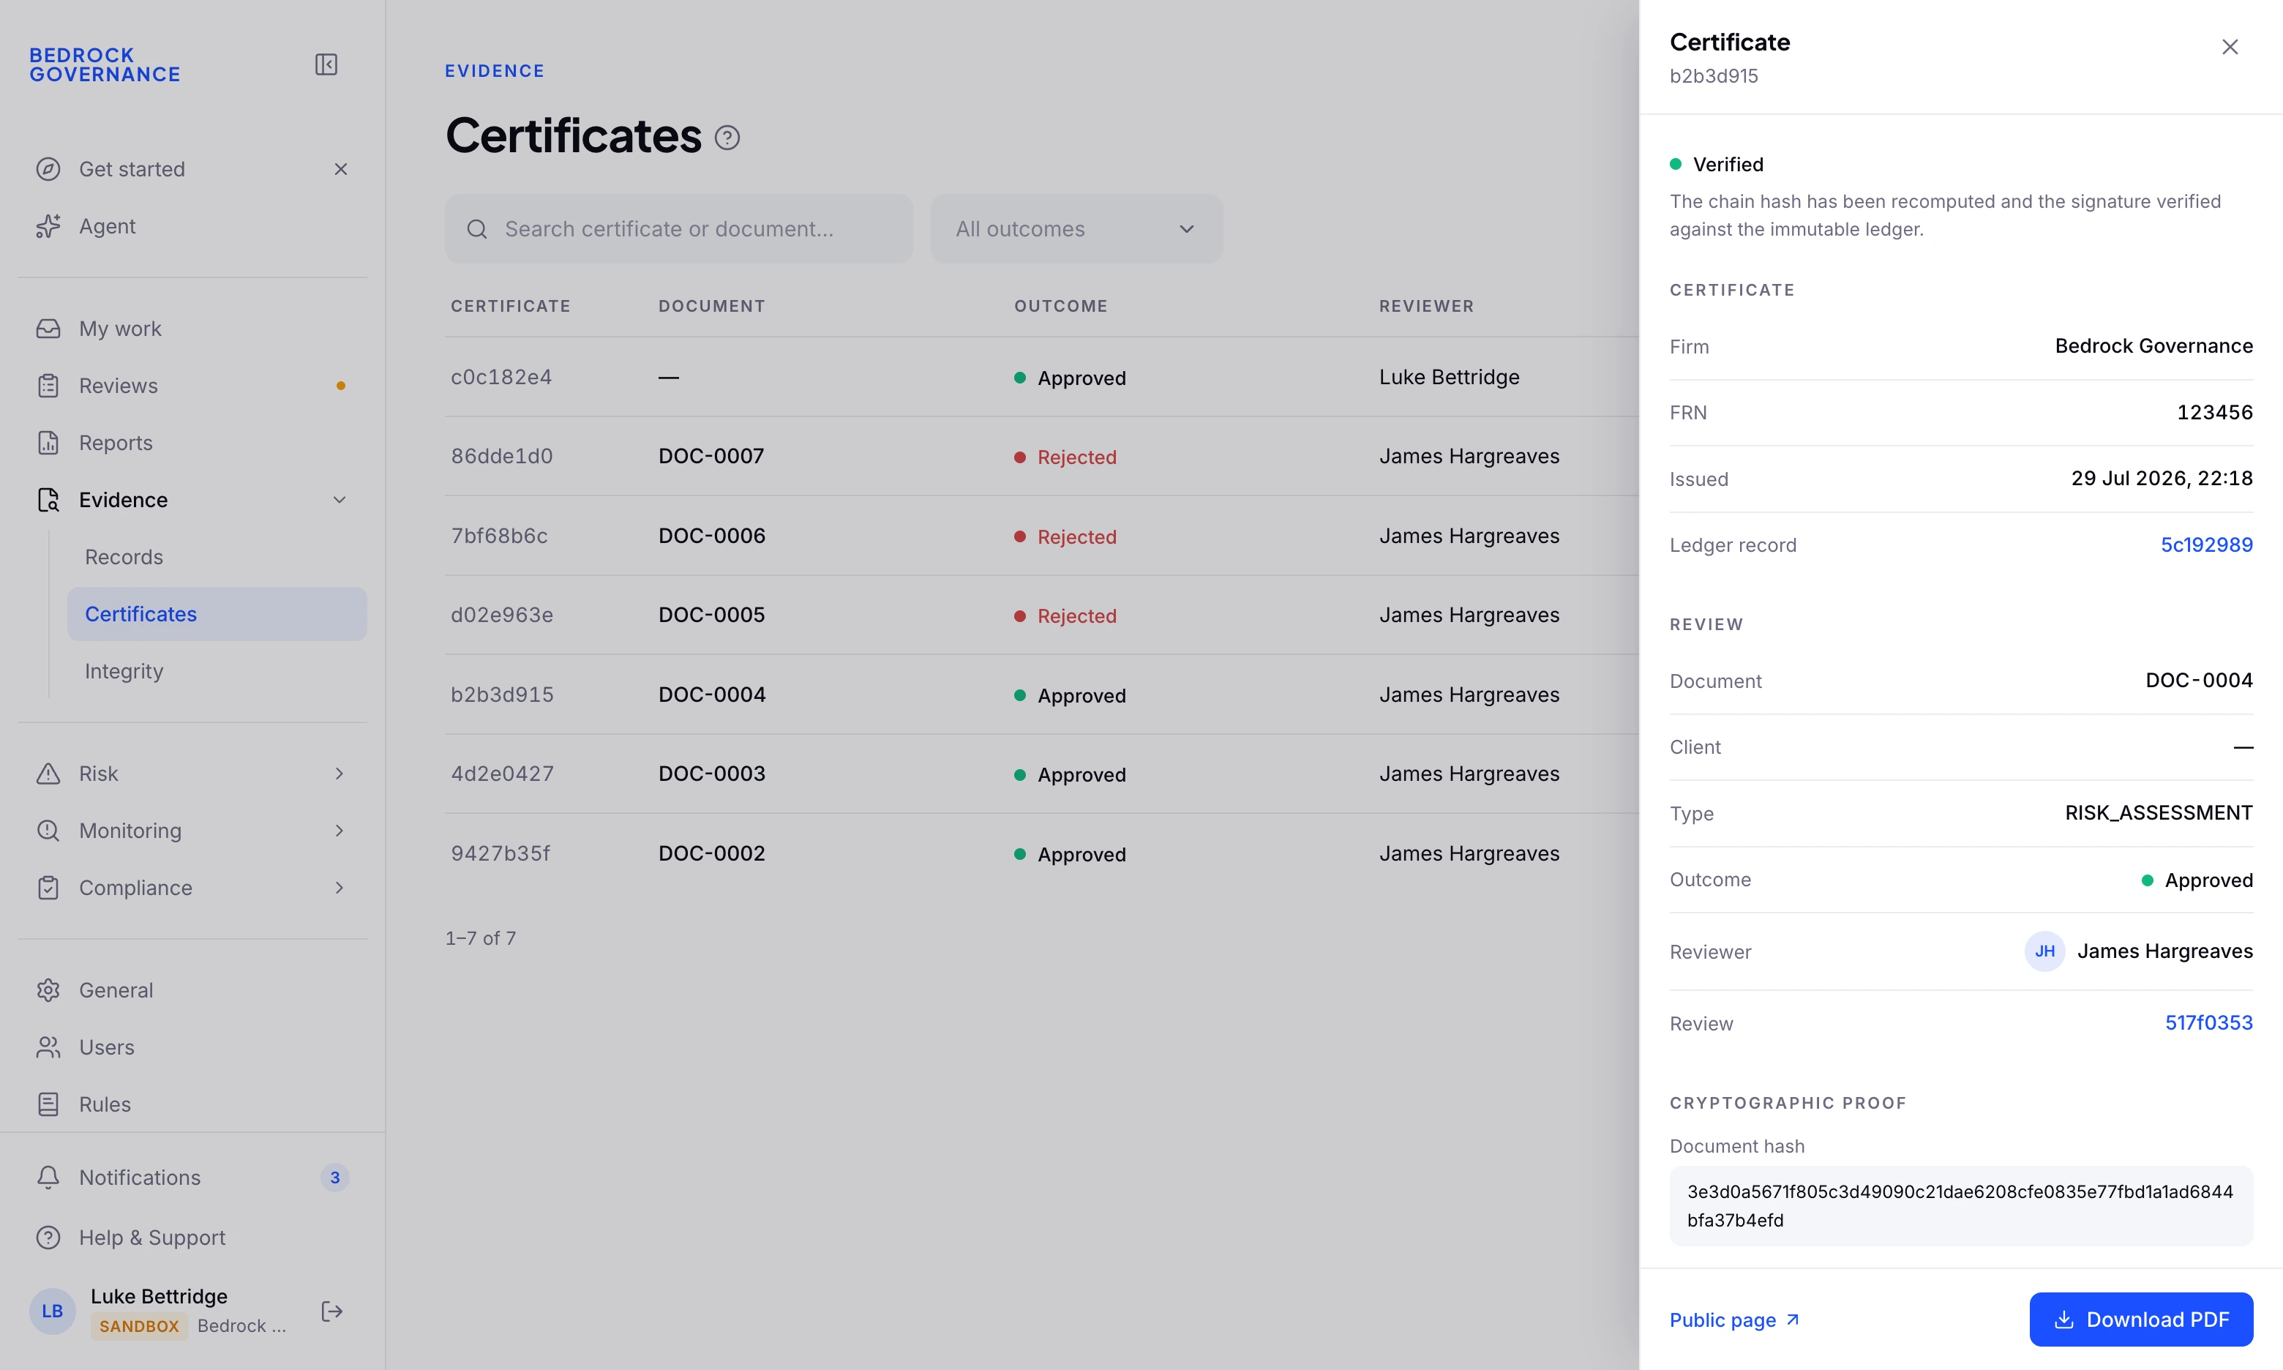This screenshot has width=2283, height=1370.
Task: Click the JH reviewer avatar
Action: pyautogui.click(x=2045, y=952)
